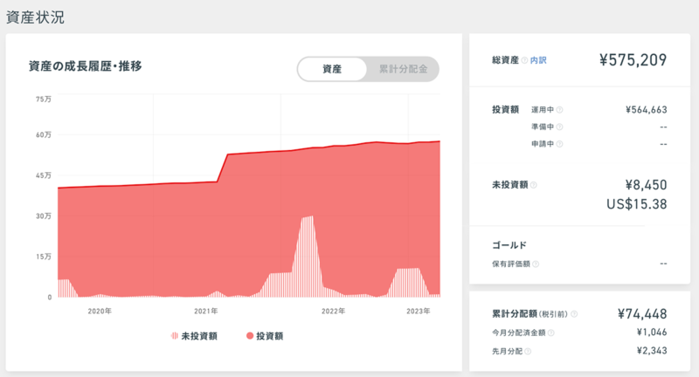Open the 内訳 breakdown link
The width and height of the screenshot is (699, 377).
tap(538, 60)
